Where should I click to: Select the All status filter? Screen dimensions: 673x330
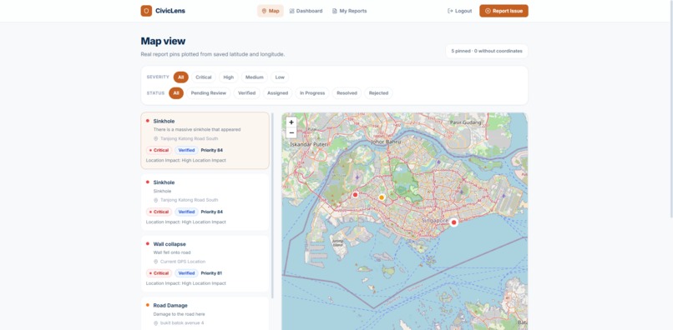point(176,93)
